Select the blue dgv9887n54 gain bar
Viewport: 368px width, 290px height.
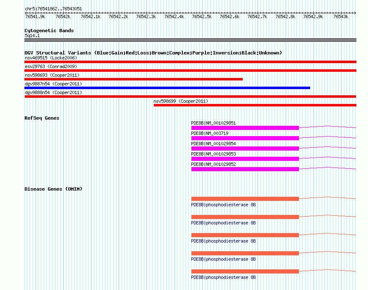point(167,88)
